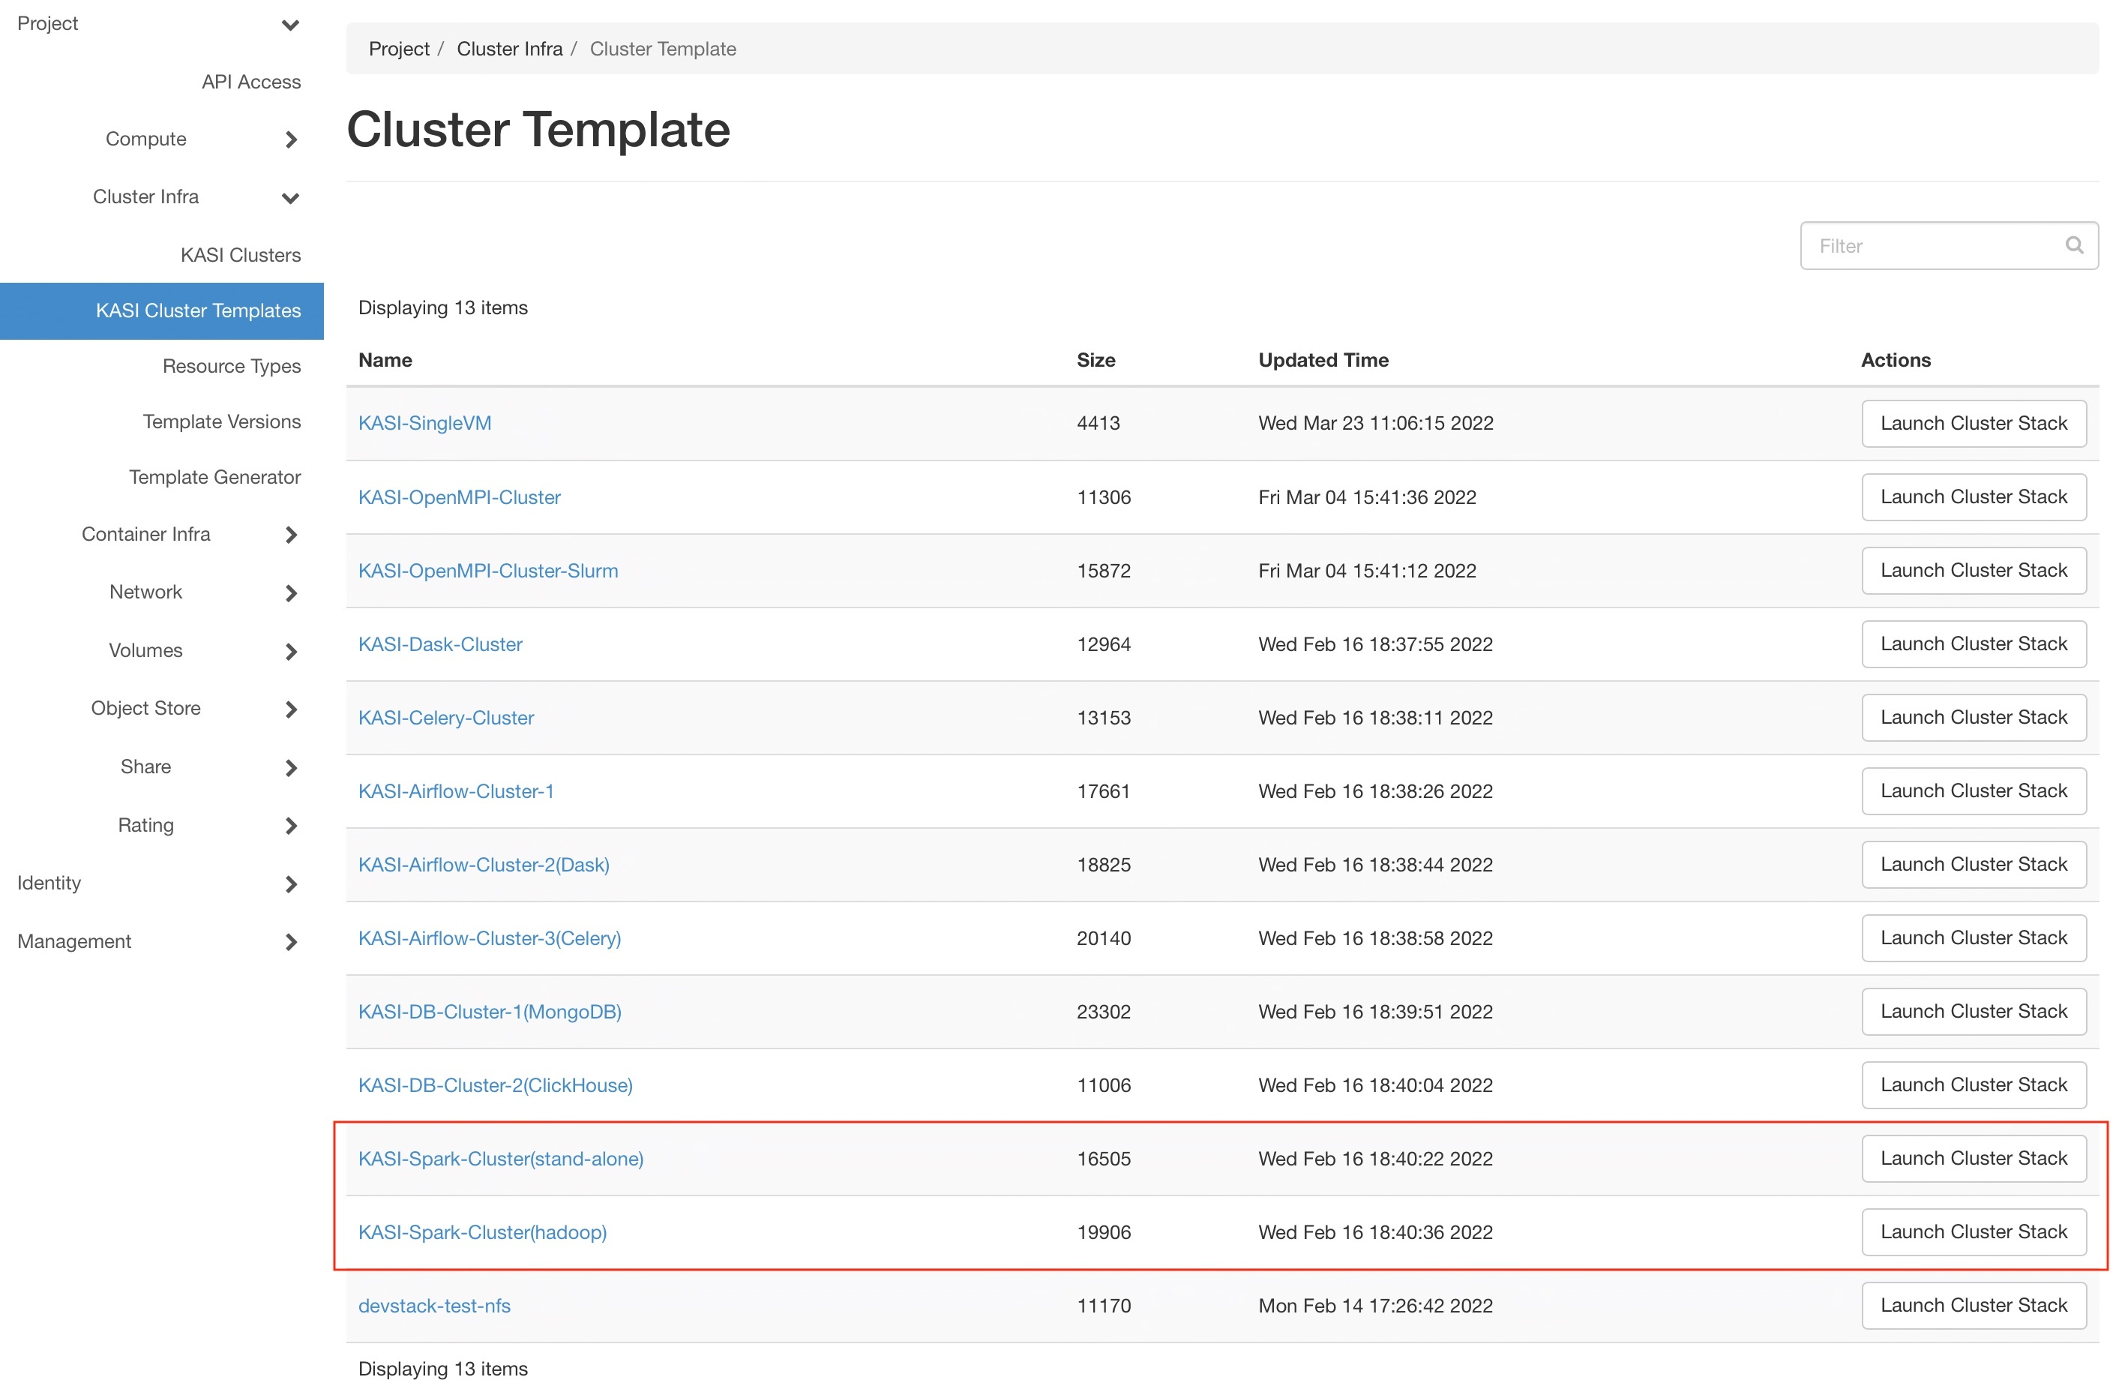The image size is (2113, 1380).
Task: Expand the Container Infra chevron
Action: point(290,535)
